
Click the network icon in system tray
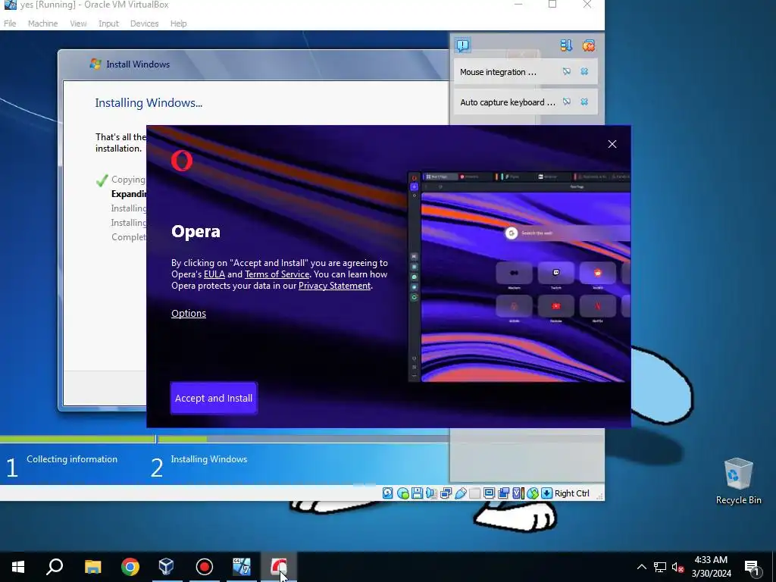(660, 567)
